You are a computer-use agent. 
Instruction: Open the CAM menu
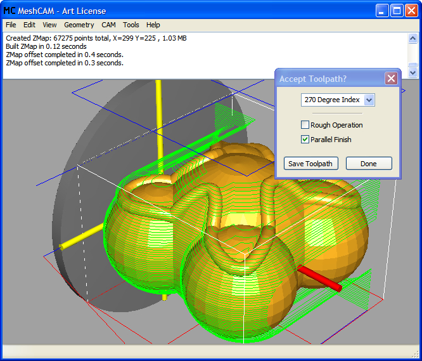click(108, 25)
